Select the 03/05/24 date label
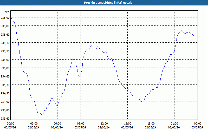 click(x=197, y=127)
